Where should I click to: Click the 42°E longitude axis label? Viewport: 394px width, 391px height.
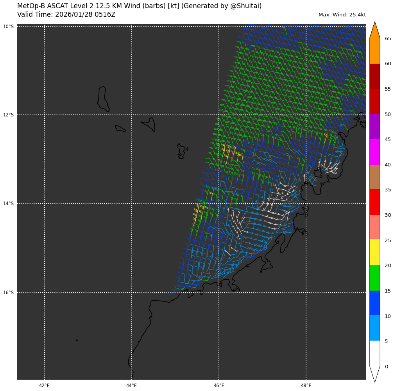[45, 386]
